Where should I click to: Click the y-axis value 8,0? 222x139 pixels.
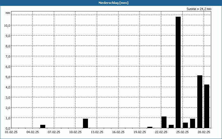[x=8, y=46]
